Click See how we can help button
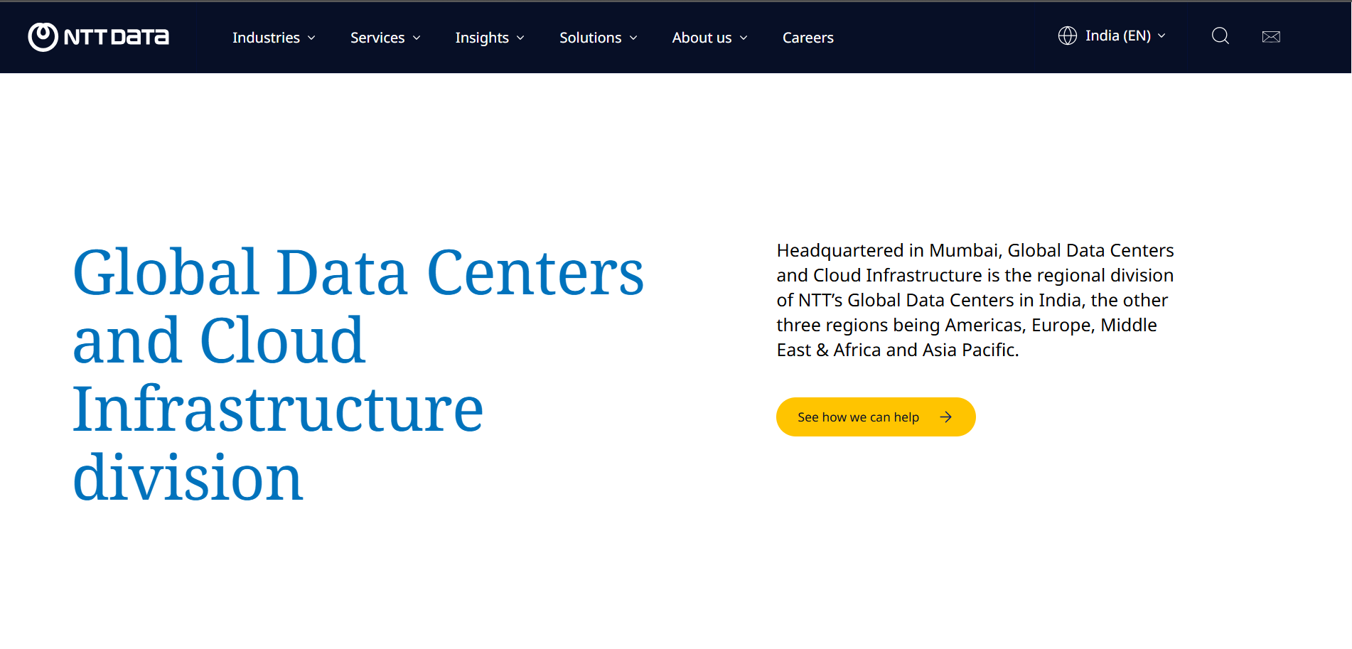The height and width of the screenshot is (649, 1352). point(876,417)
